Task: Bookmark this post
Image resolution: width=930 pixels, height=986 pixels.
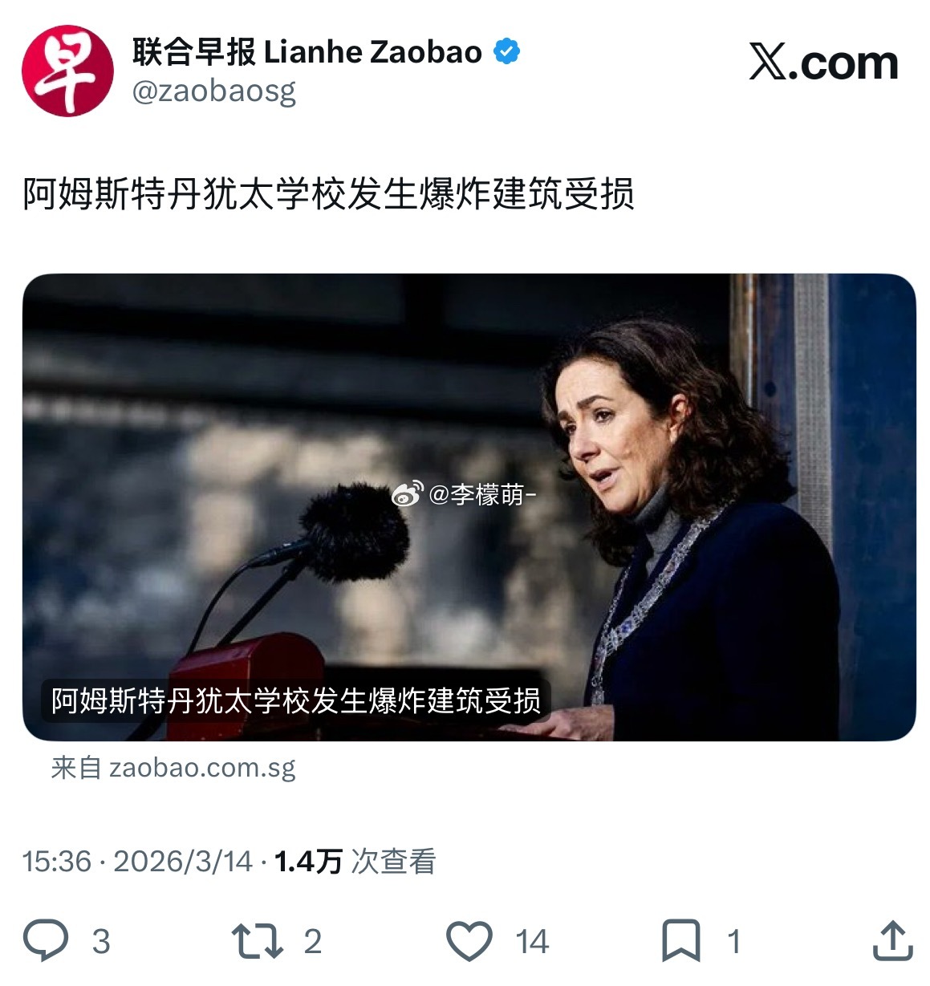Action: (x=681, y=941)
